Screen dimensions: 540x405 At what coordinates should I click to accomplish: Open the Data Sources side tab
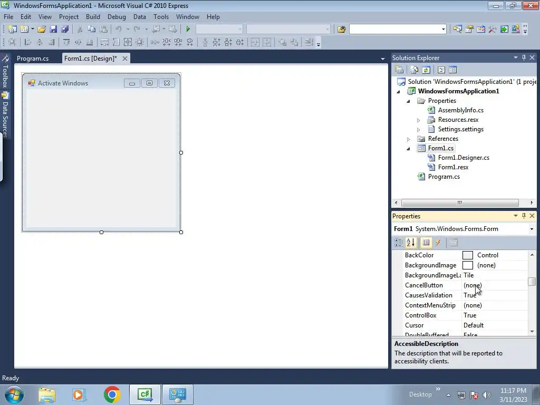[x=5, y=115]
